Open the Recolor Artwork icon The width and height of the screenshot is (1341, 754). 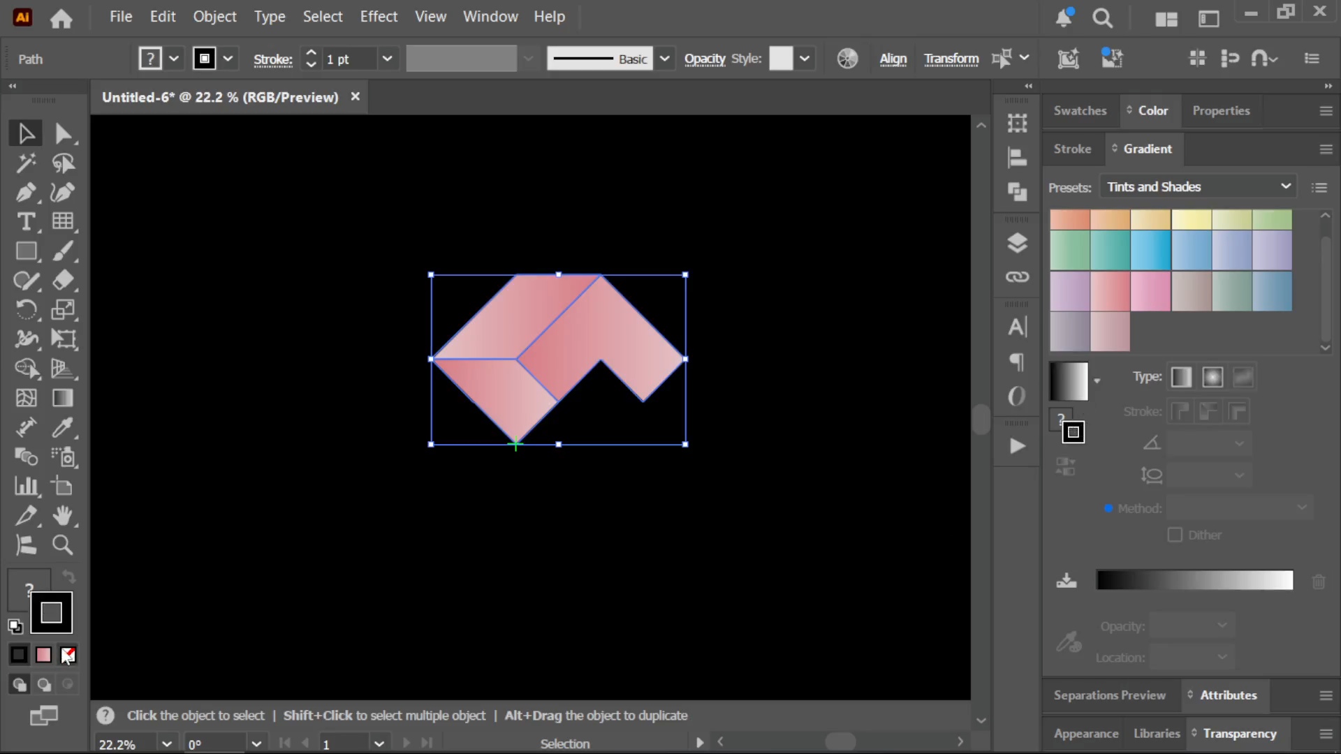[x=847, y=59]
